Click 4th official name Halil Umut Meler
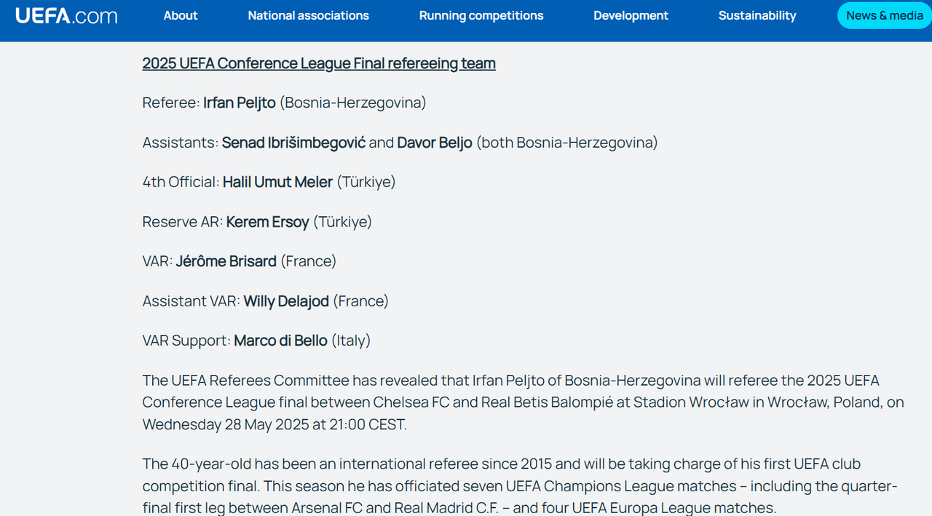Viewport: 932px width, 516px height. click(277, 182)
